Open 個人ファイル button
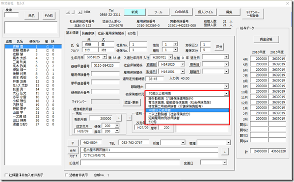This screenshot has width=294, height=182. coord(206,12)
